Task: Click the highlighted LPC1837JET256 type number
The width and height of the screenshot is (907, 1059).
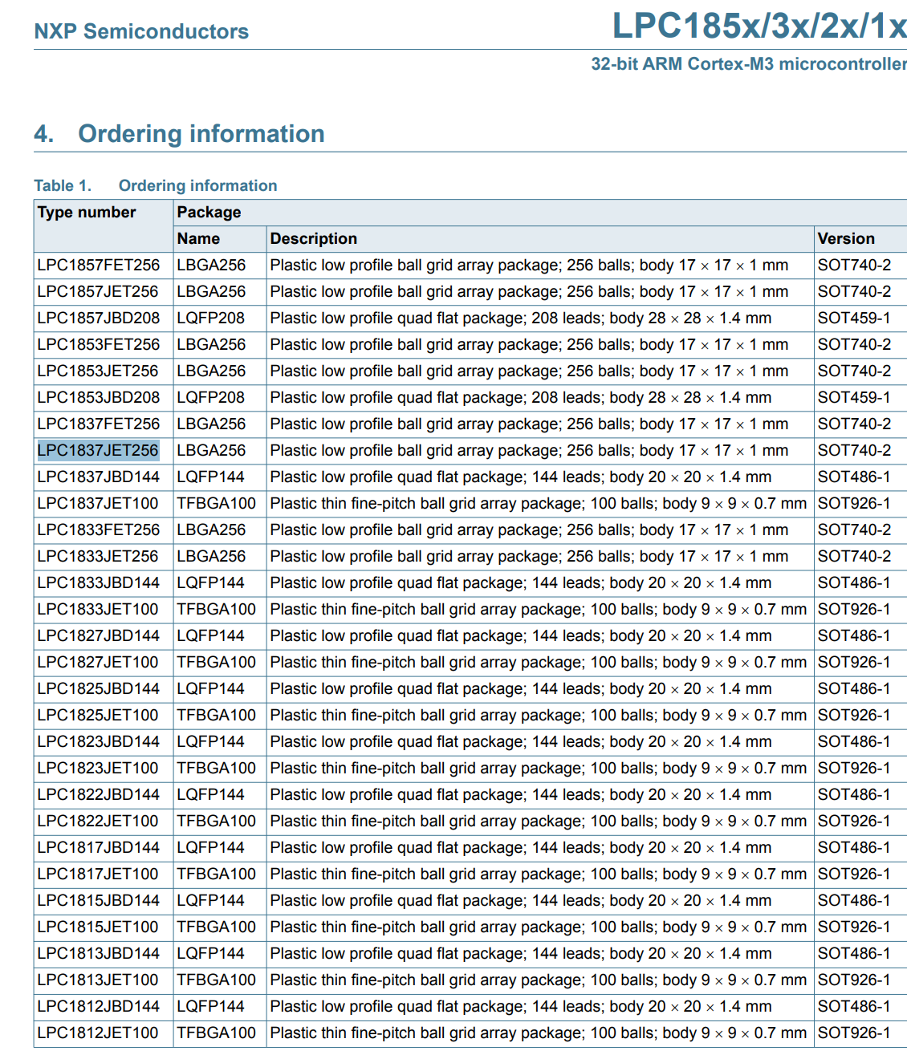Action: 98,450
